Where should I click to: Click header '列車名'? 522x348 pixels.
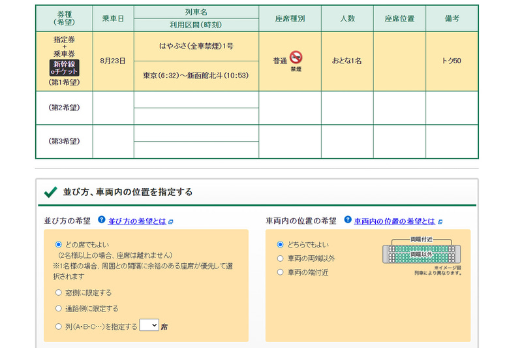(x=196, y=12)
